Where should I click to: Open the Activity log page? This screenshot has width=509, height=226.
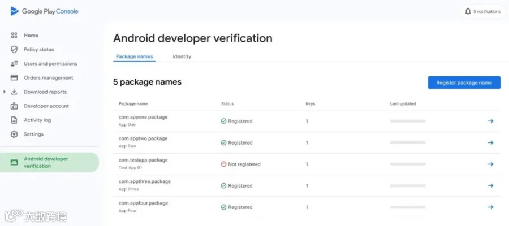tap(37, 120)
